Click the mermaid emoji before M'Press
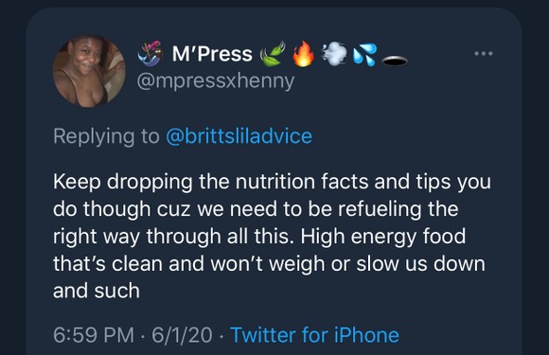 [x=151, y=54]
